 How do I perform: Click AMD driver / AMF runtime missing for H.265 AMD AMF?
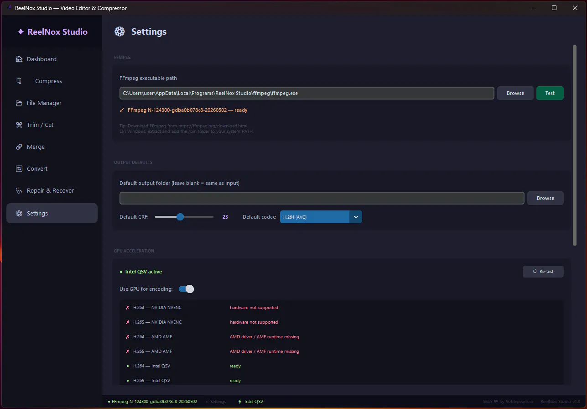click(265, 351)
